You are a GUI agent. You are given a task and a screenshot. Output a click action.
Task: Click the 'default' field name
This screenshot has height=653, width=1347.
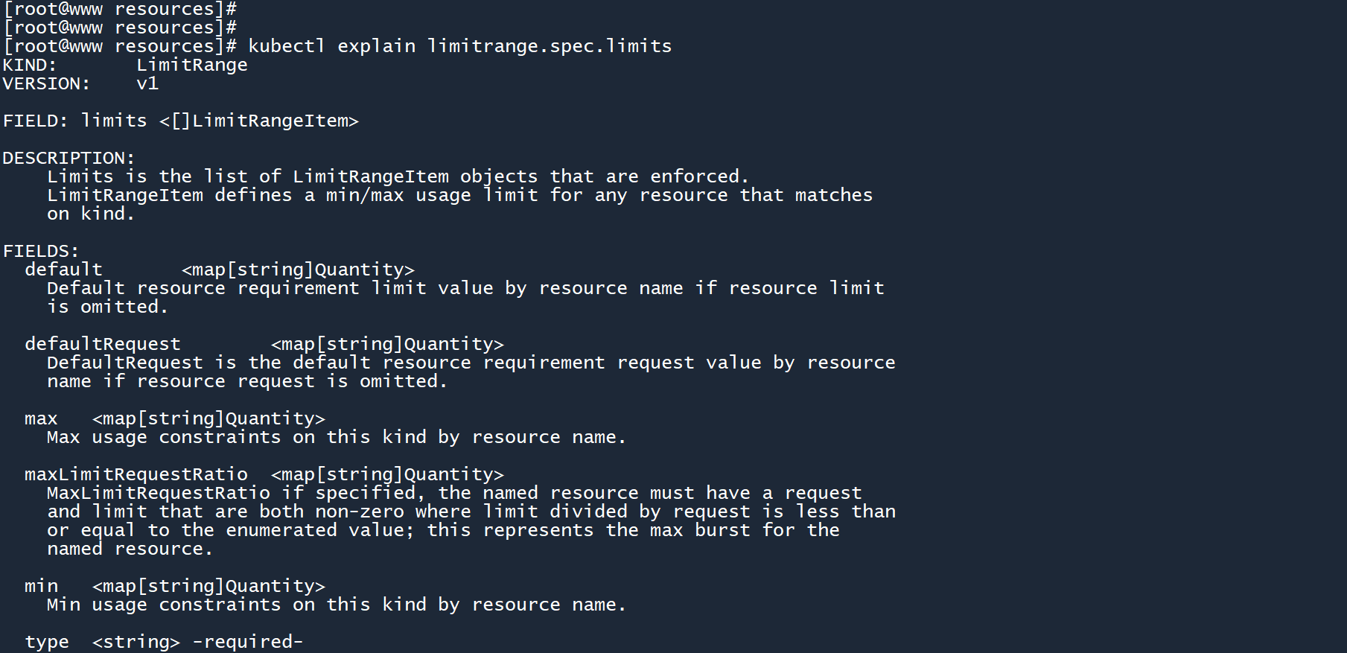coord(63,270)
